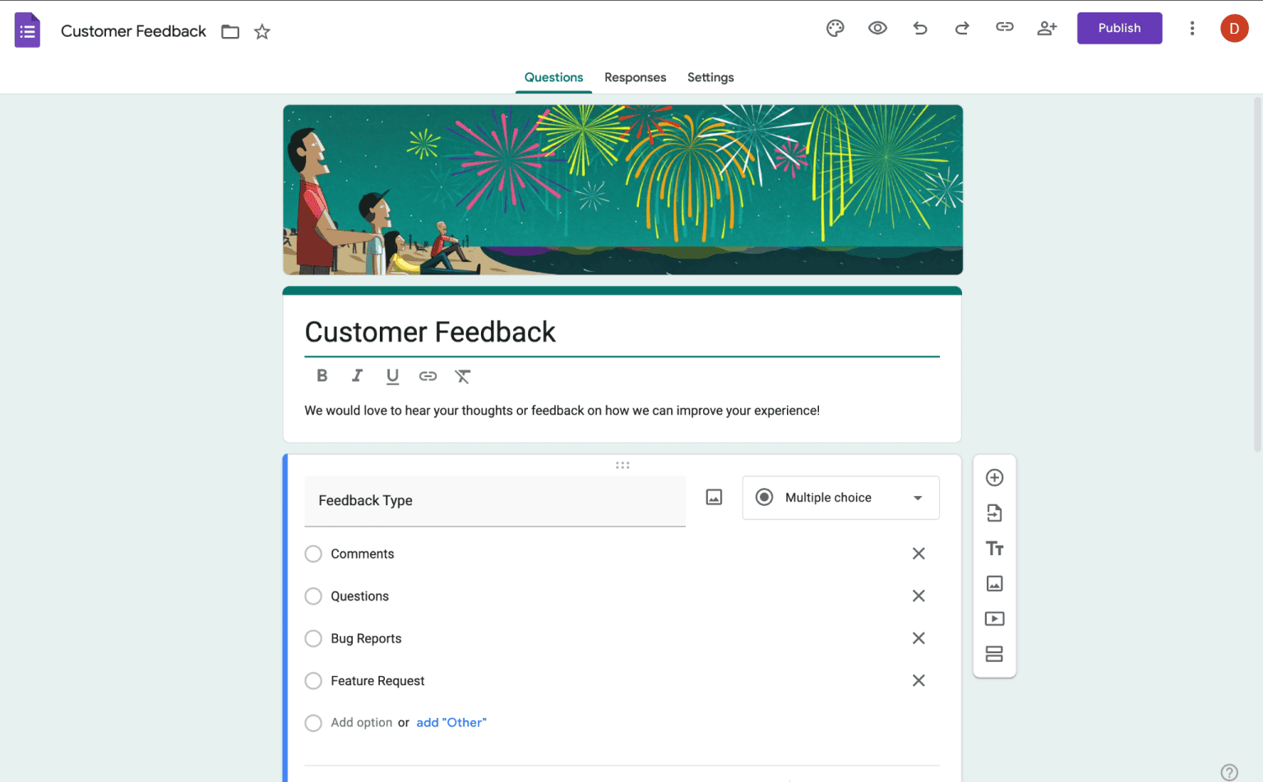
Task: Undo the last change
Action: click(x=920, y=28)
